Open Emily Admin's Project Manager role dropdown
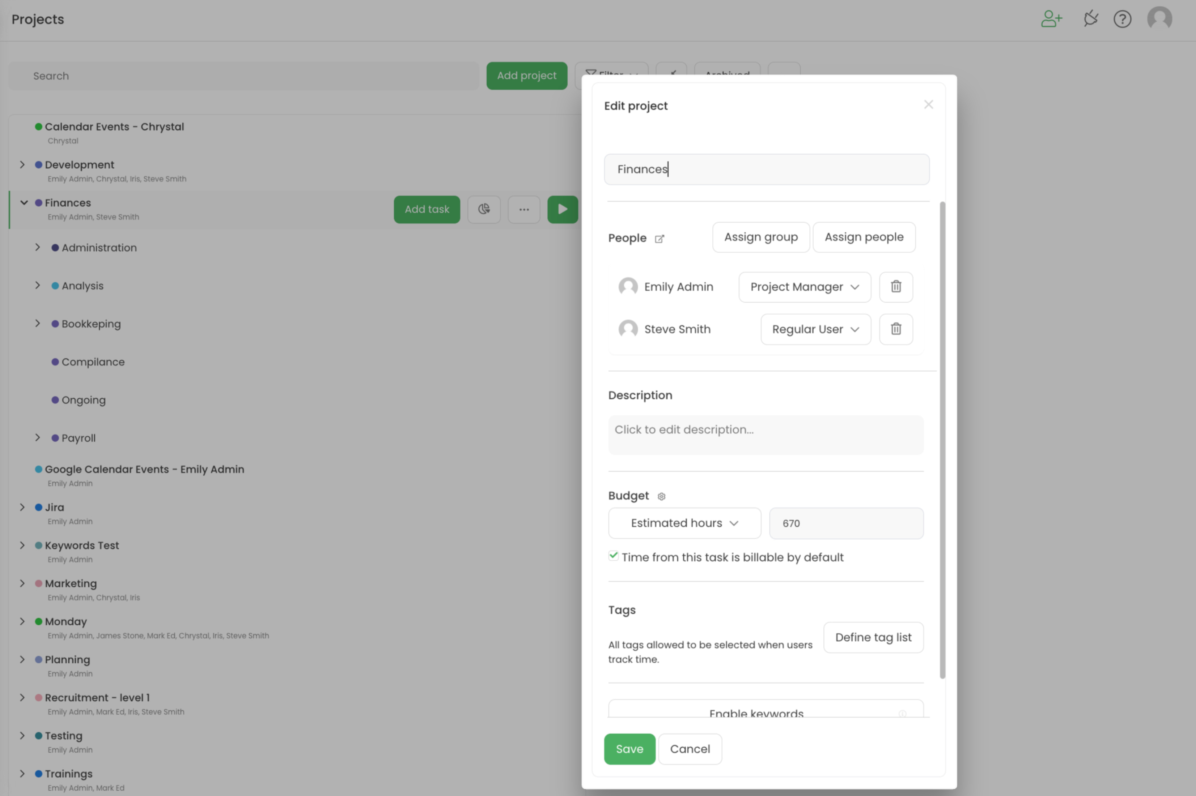Viewport: 1196px width, 796px height. 804,287
